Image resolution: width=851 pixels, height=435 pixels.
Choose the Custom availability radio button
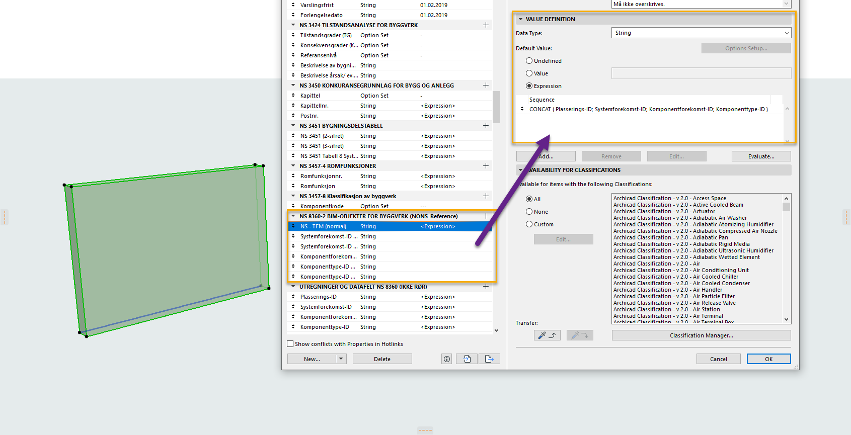(529, 224)
